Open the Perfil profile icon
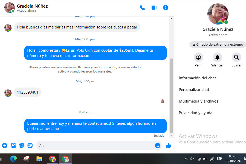 pos(198,57)
